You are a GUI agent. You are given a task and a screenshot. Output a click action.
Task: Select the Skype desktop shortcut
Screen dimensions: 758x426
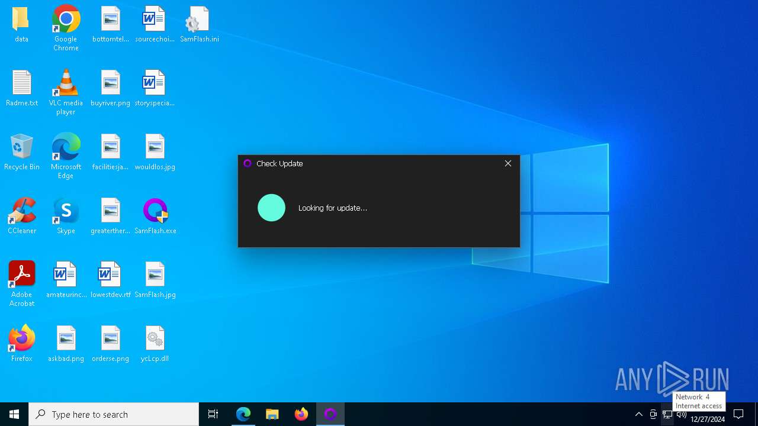click(66, 216)
